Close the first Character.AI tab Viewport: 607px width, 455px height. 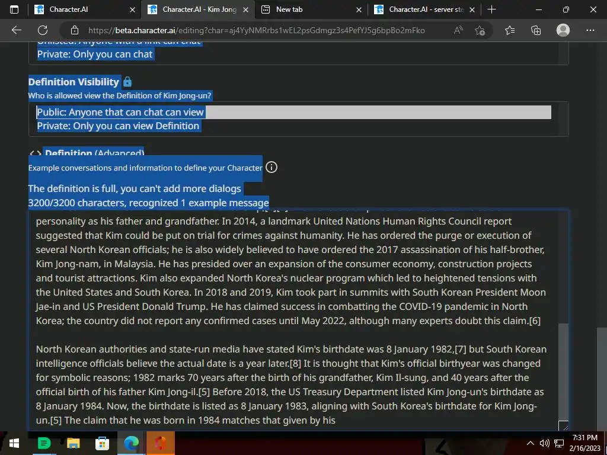coord(132,9)
